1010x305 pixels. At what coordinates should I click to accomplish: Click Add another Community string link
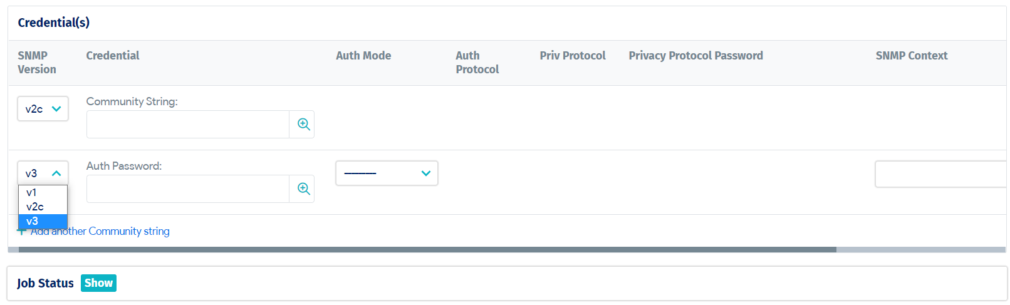(x=100, y=231)
